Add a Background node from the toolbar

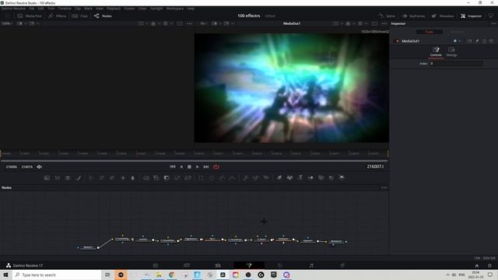click(47, 178)
